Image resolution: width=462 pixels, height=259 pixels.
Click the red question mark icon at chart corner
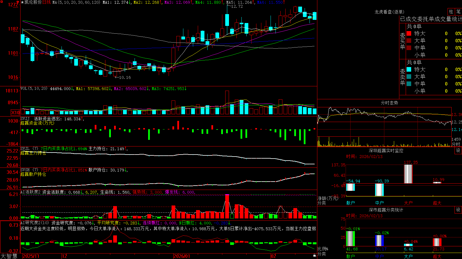(x=17, y=2)
